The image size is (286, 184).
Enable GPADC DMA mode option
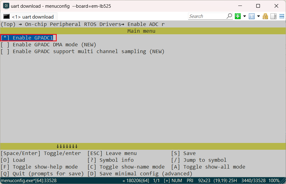click(48, 45)
